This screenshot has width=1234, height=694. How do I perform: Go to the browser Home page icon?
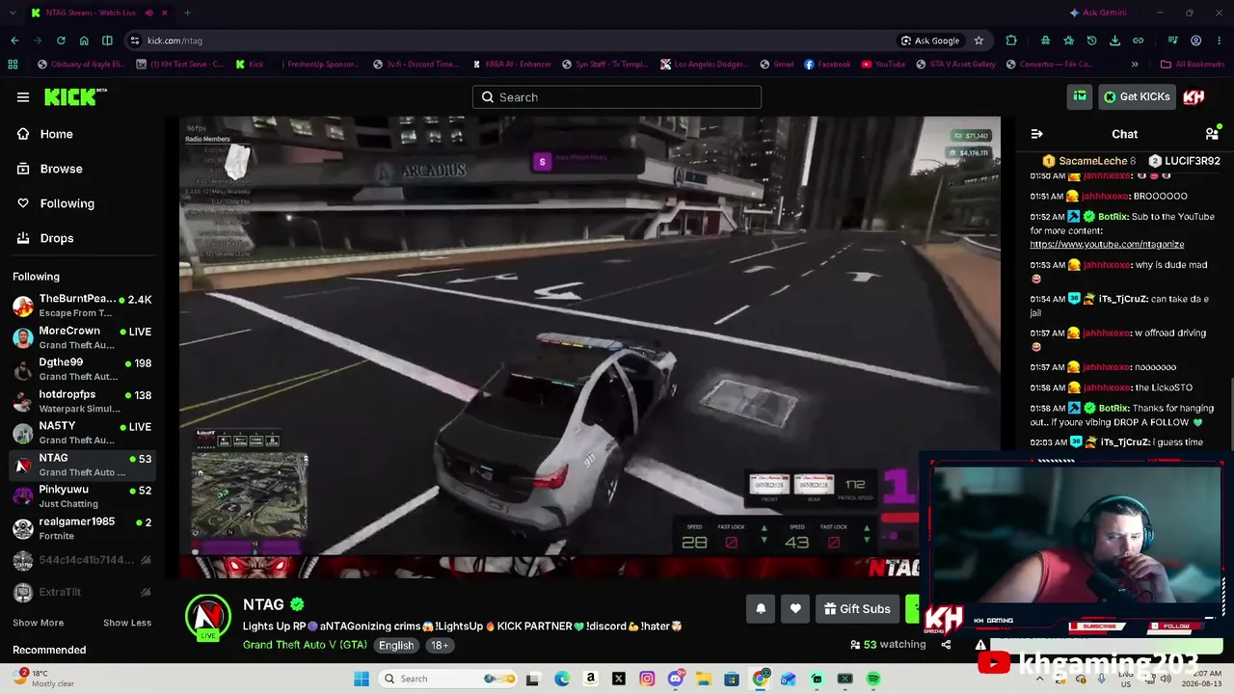click(84, 40)
